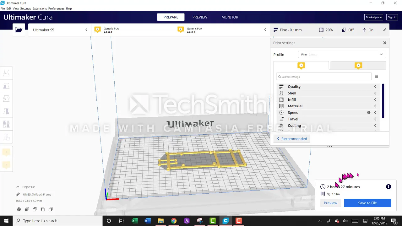Click the info icon beside print time
The width and height of the screenshot is (402, 226).
(x=388, y=187)
